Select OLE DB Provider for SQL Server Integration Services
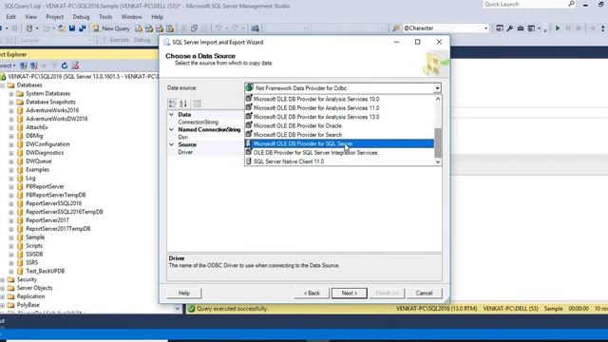 coord(339,152)
